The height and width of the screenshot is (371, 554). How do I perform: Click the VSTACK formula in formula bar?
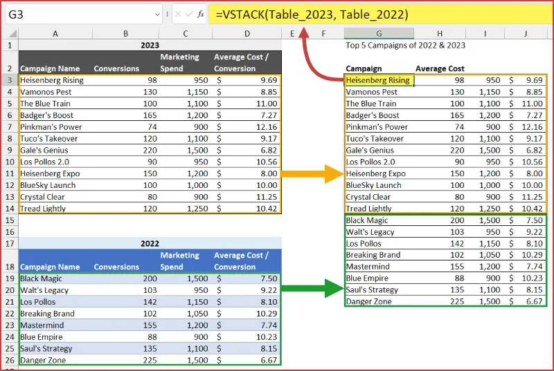click(312, 14)
